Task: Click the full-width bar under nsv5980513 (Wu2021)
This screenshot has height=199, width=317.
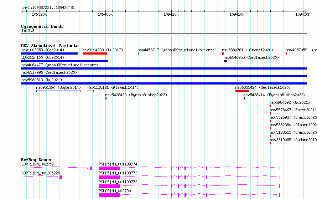Action: (x=164, y=83)
